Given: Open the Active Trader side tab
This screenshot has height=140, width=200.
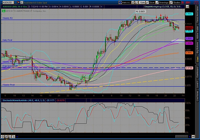Looking at the screenshot, I should tap(197, 33).
